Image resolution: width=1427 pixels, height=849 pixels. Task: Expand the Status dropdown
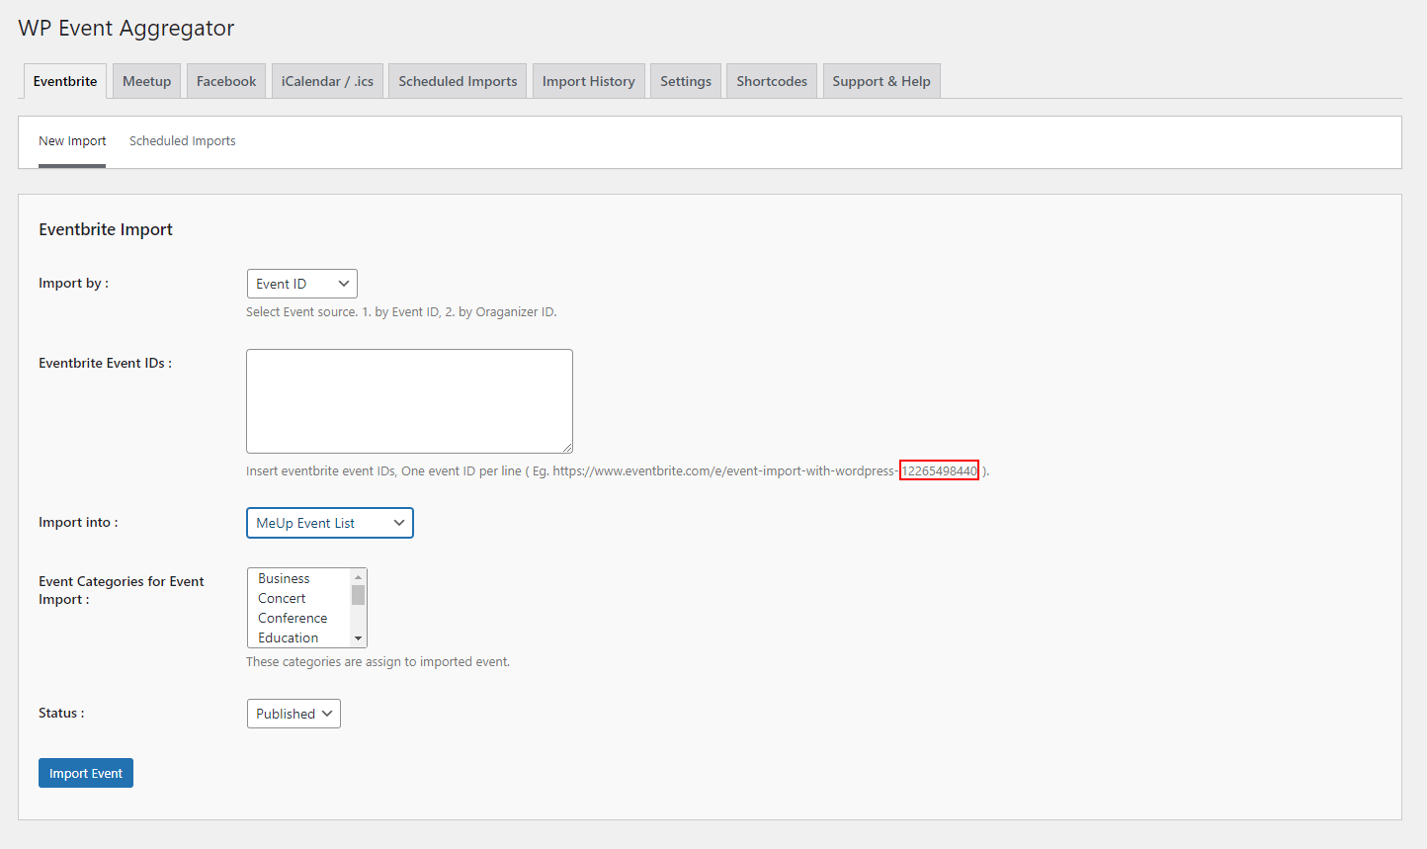point(294,714)
